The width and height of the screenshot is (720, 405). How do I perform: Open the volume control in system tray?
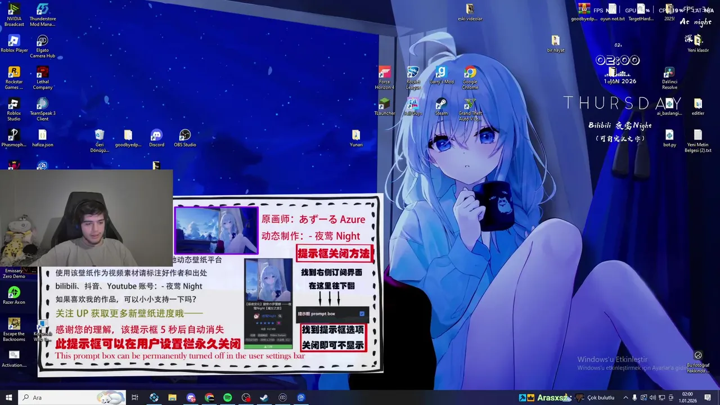coord(652,398)
